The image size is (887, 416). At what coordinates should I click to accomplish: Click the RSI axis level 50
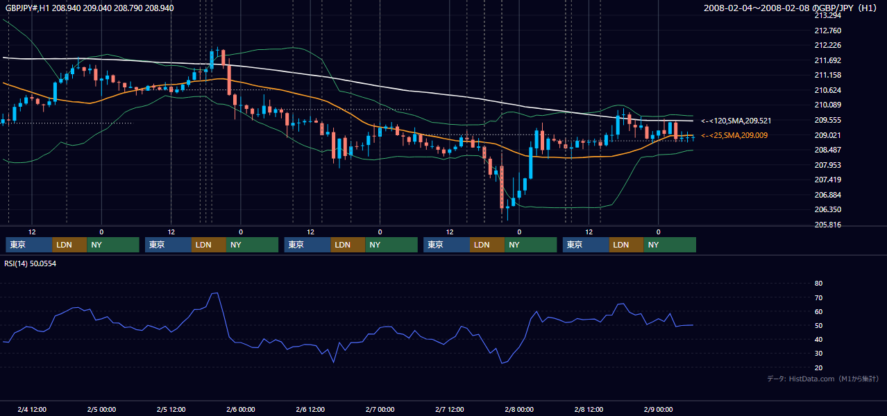818,326
